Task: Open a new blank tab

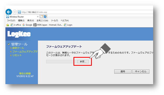Action: click(x=41, y=17)
